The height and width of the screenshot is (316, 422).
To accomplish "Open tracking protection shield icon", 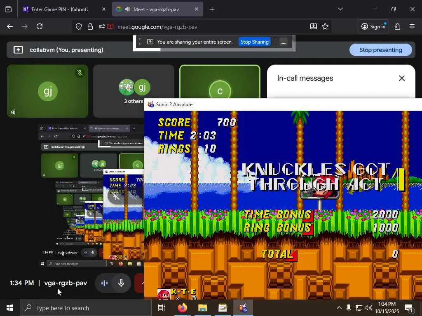I will pyautogui.click(x=79, y=26).
